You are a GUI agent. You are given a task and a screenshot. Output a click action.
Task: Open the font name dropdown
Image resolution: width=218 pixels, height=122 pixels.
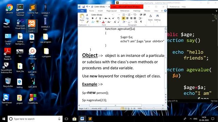point(112,15)
